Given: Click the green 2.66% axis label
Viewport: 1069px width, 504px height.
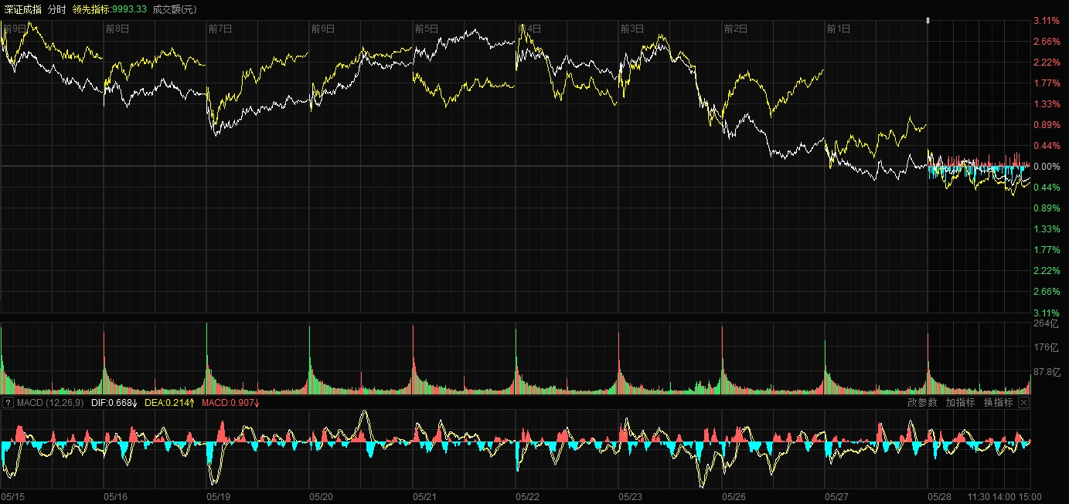Looking at the screenshot, I should point(1046,292).
